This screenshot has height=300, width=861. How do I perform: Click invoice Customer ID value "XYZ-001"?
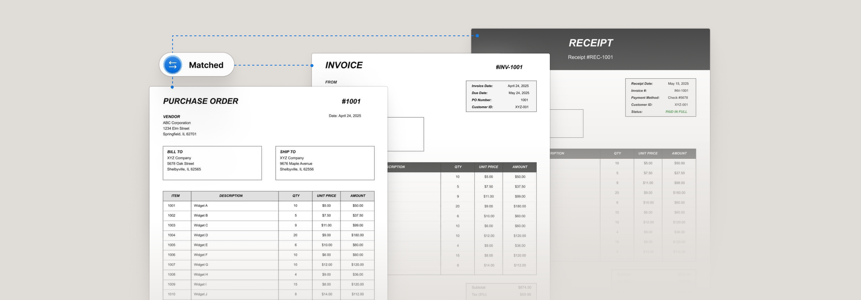(x=522, y=107)
